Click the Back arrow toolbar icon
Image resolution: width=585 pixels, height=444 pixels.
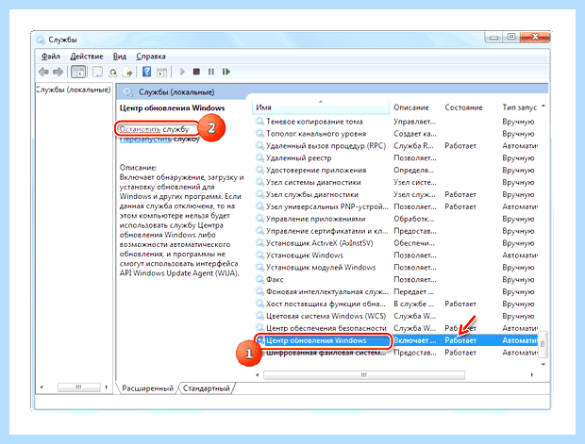pos(43,72)
